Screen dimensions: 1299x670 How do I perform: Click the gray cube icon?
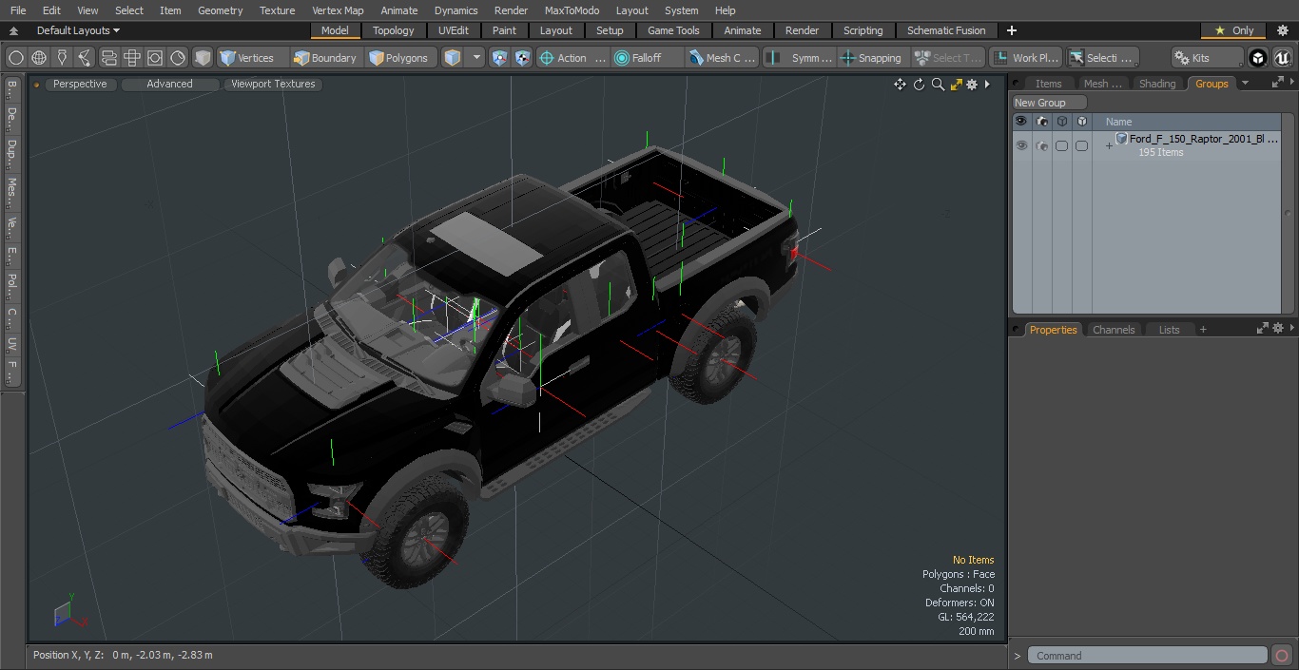click(203, 58)
